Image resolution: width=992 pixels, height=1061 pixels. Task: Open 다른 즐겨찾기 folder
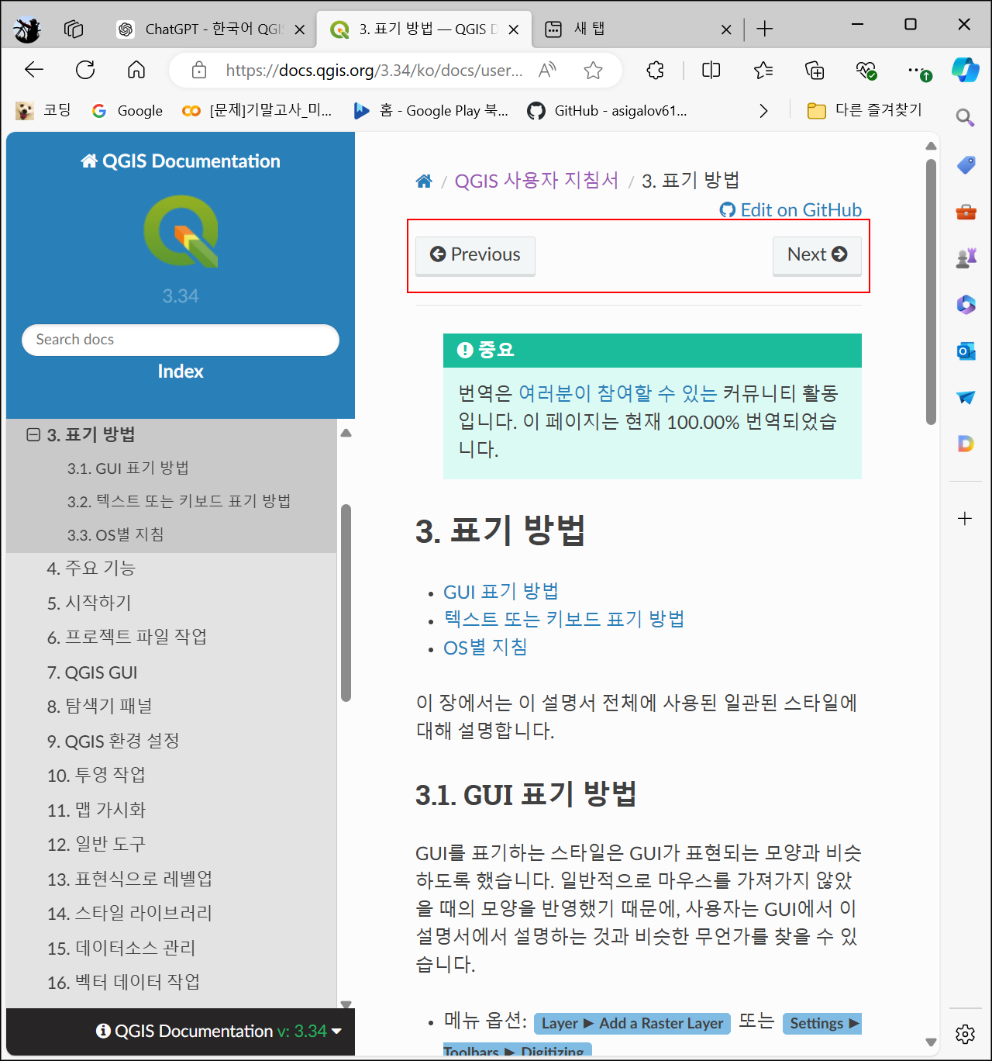point(864,110)
